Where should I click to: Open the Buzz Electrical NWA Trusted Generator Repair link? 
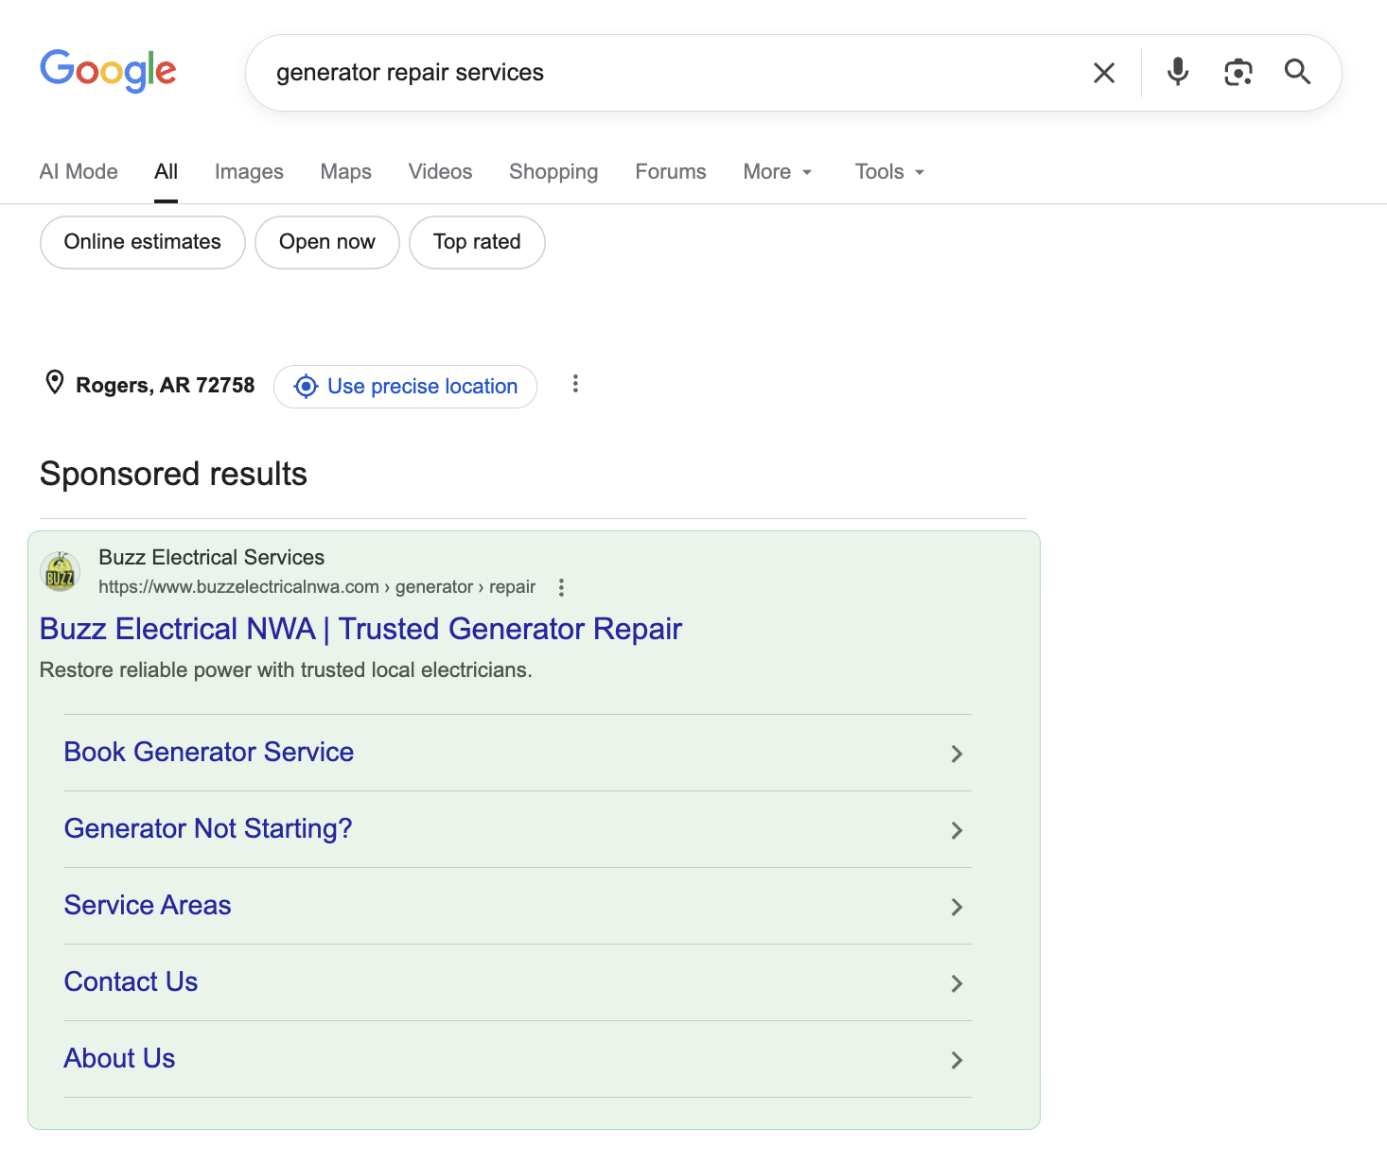[x=360, y=629]
